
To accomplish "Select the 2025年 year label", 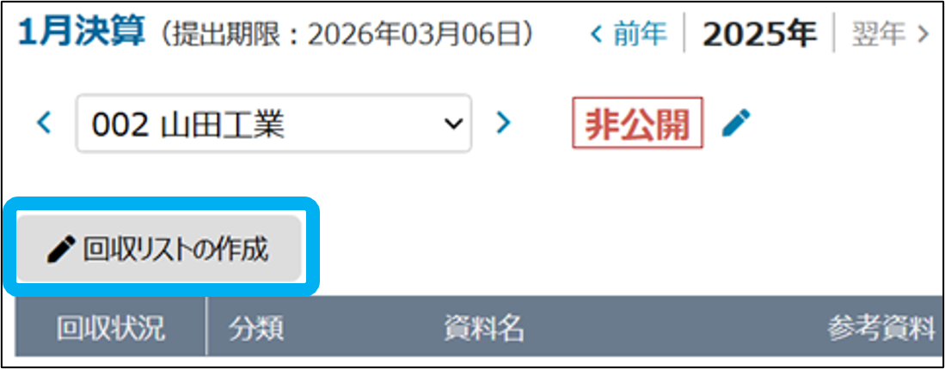I will click(759, 34).
